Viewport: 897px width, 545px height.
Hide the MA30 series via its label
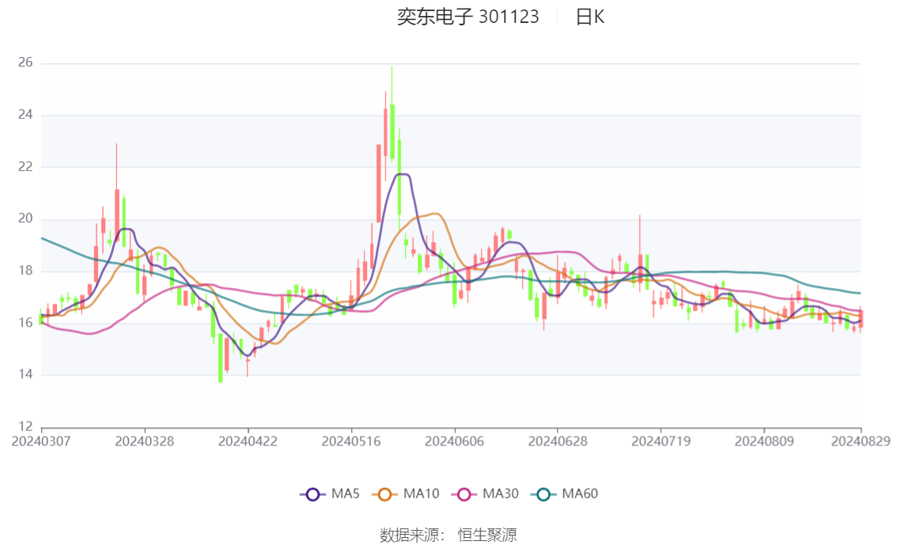click(x=501, y=494)
